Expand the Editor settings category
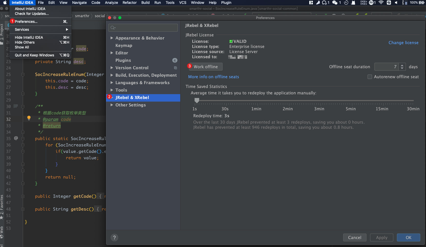 112,53
